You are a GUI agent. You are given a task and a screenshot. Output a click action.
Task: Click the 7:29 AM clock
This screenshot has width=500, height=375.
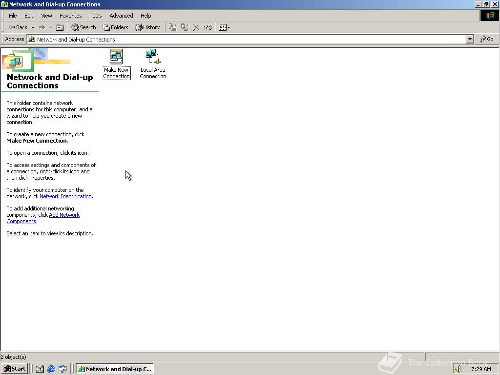tap(481, 369)
